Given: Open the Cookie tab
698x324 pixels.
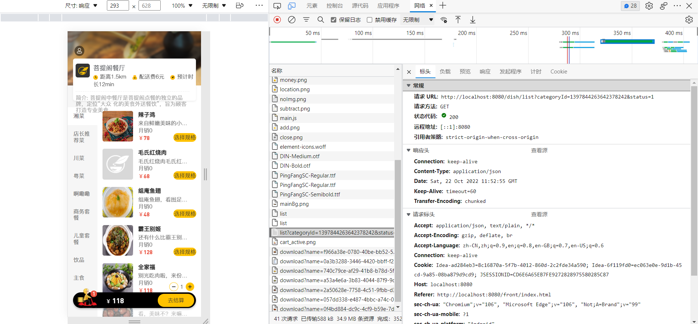Looking at the screenshot, I should point(558,72).
